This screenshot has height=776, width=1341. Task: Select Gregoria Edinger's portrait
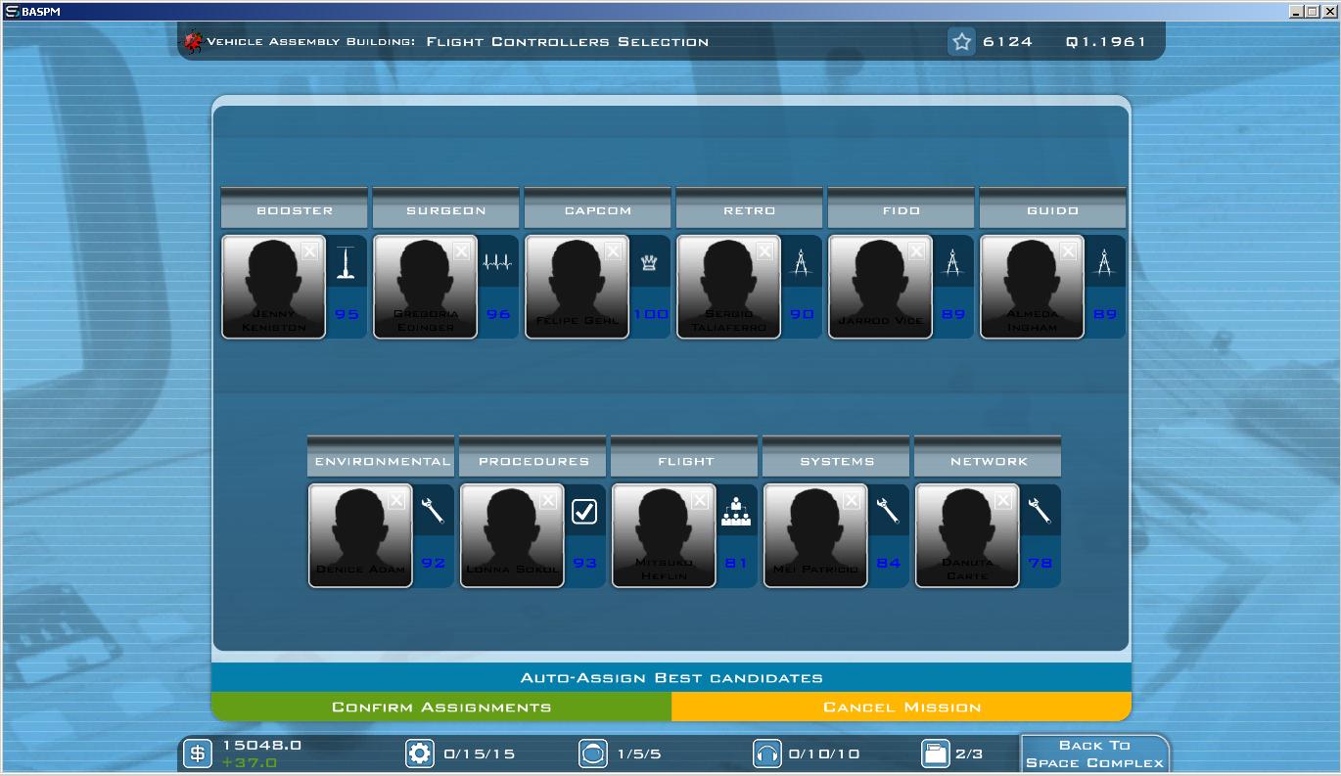(x=425, y=287)
